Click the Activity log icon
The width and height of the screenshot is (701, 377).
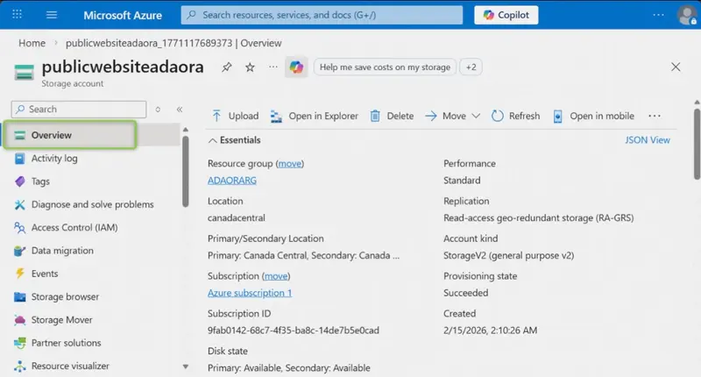pos(19,159)
